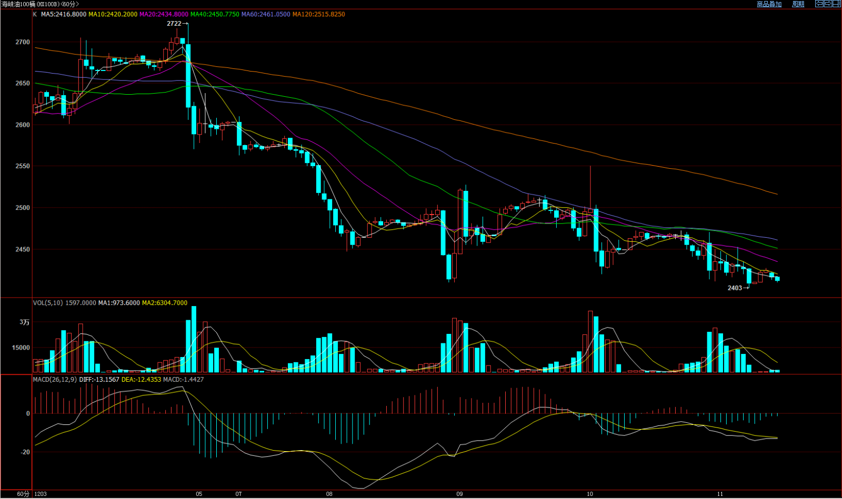Click the K label before MA5
Viewport: 842px width, 499px height.
[35, 14]
